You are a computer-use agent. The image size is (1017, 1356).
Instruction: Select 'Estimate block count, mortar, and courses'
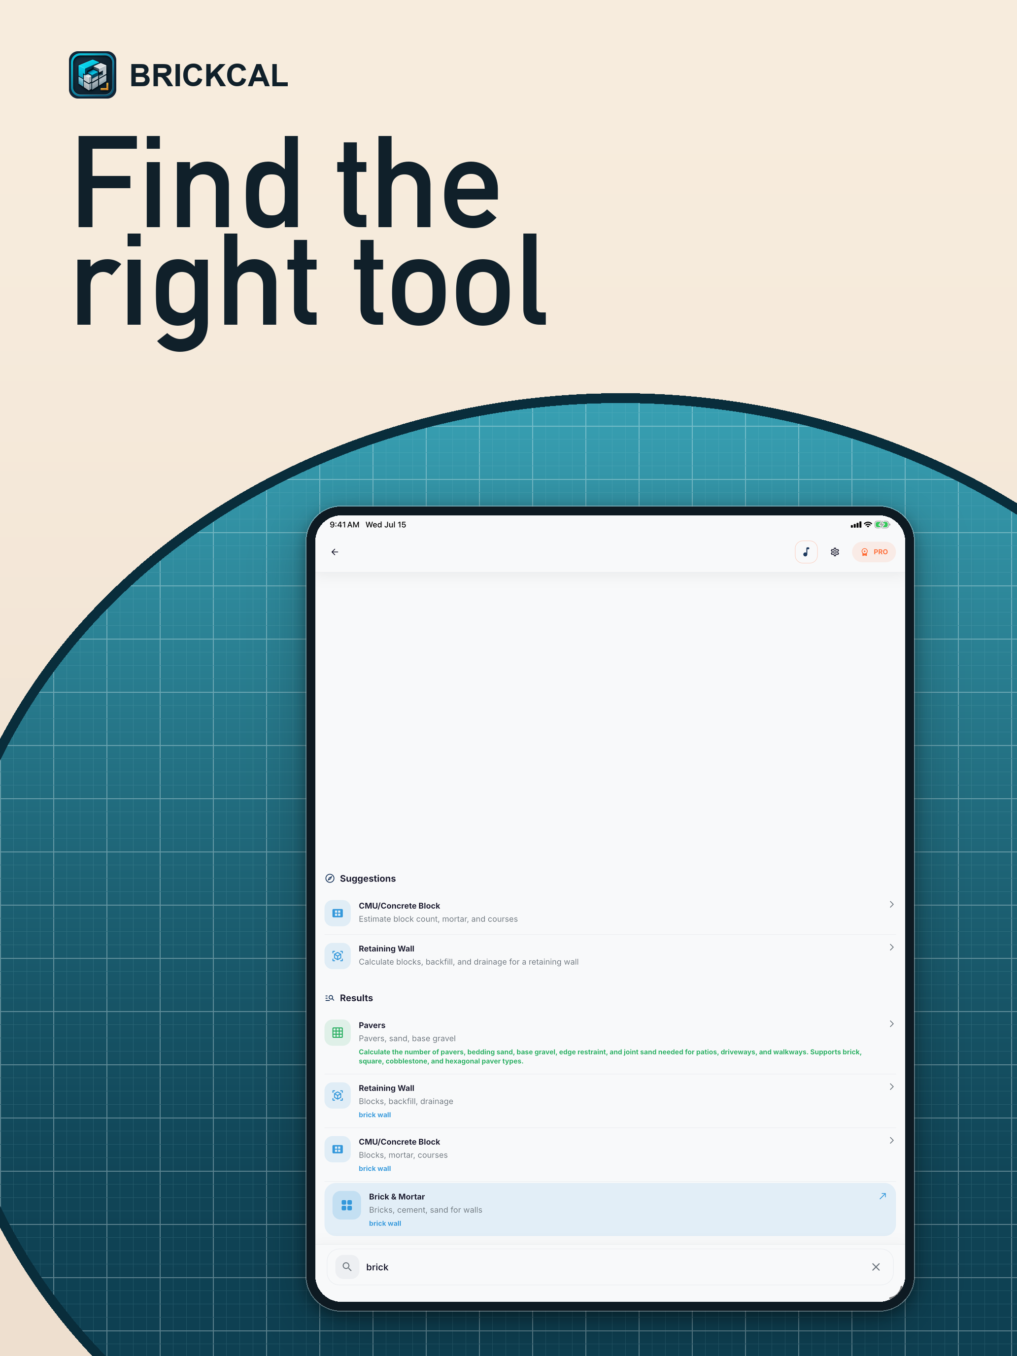[x=438, y=919]
